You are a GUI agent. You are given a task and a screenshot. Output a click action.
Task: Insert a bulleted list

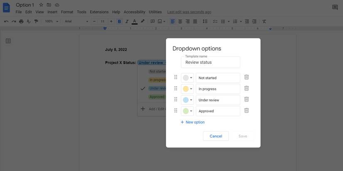coord(223,22)
